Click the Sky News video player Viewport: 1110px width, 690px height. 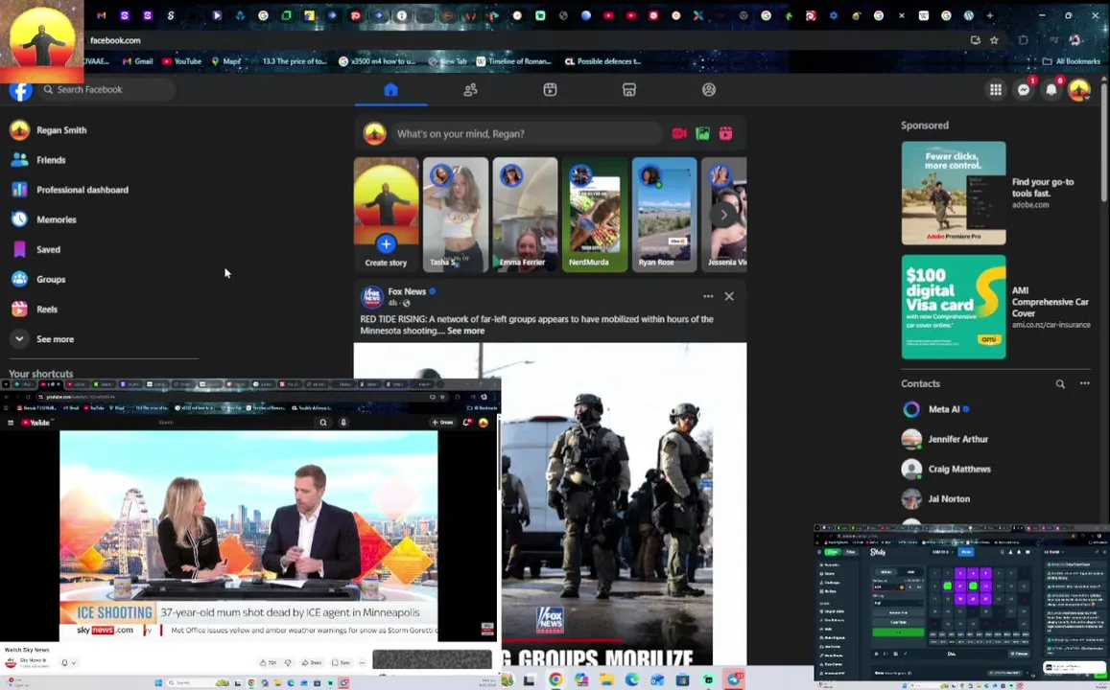[x=248, y=535]
